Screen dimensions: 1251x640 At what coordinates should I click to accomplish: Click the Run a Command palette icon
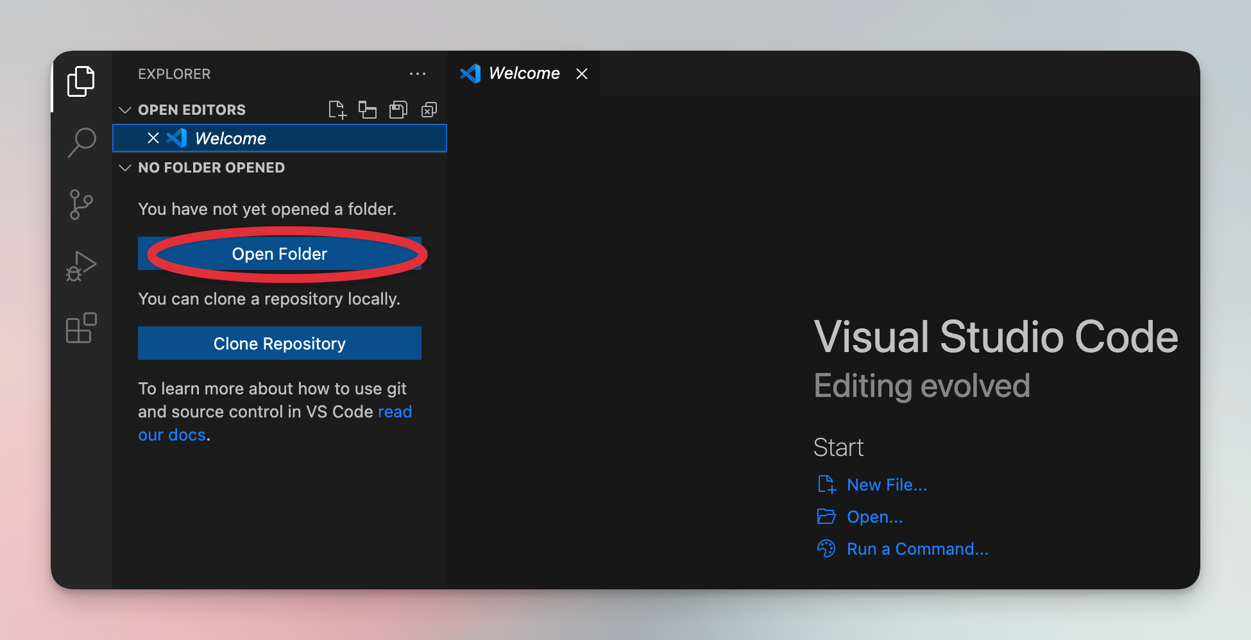(826, 549)
